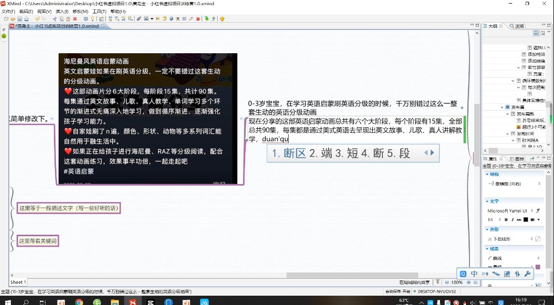This screenshot has width=554, height=305.
Task: Select the 这里等于一段描述文字 topic
Action: point(68,208)
